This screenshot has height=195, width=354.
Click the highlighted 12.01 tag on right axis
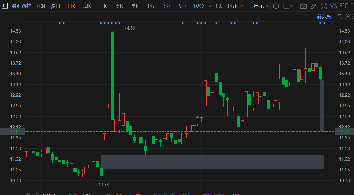[344, 131]
